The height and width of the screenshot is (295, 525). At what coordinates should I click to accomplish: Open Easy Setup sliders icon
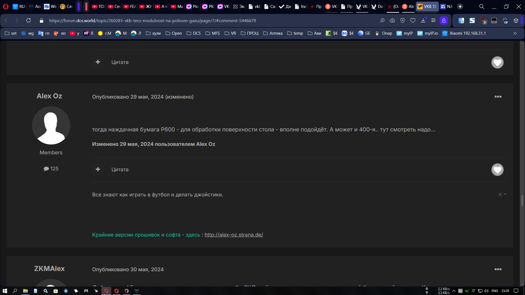point(433,20)
